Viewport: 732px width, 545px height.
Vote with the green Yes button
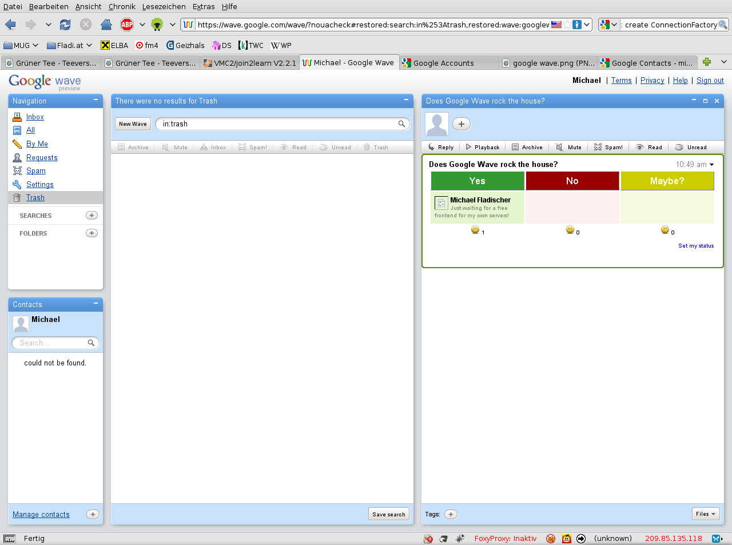click(478, 181)
